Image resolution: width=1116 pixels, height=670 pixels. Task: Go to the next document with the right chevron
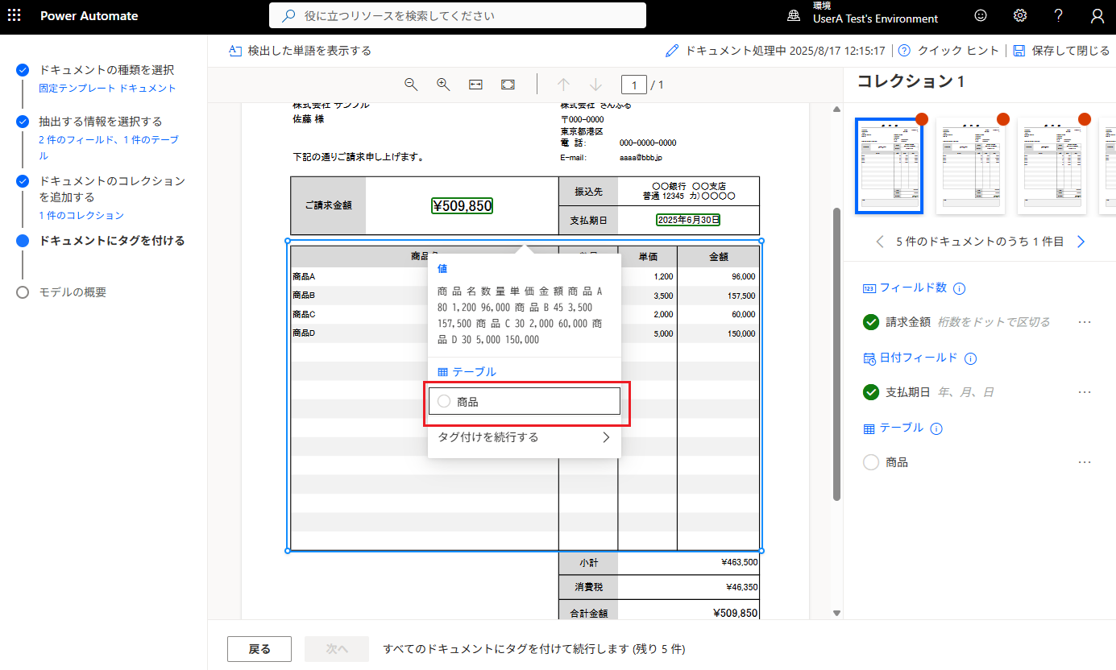[x=1081, y=241]
